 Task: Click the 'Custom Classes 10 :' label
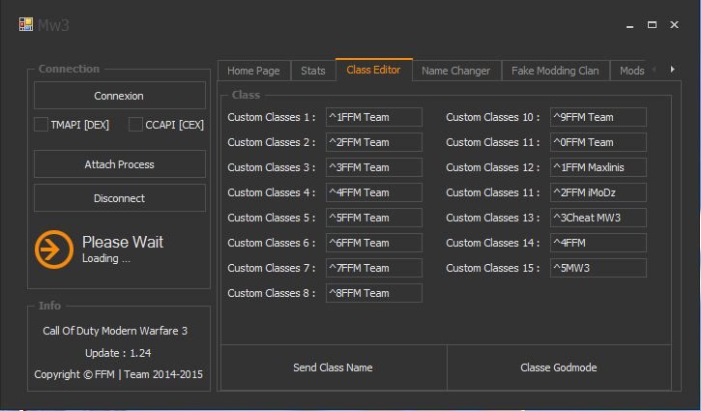click(493, 117)
